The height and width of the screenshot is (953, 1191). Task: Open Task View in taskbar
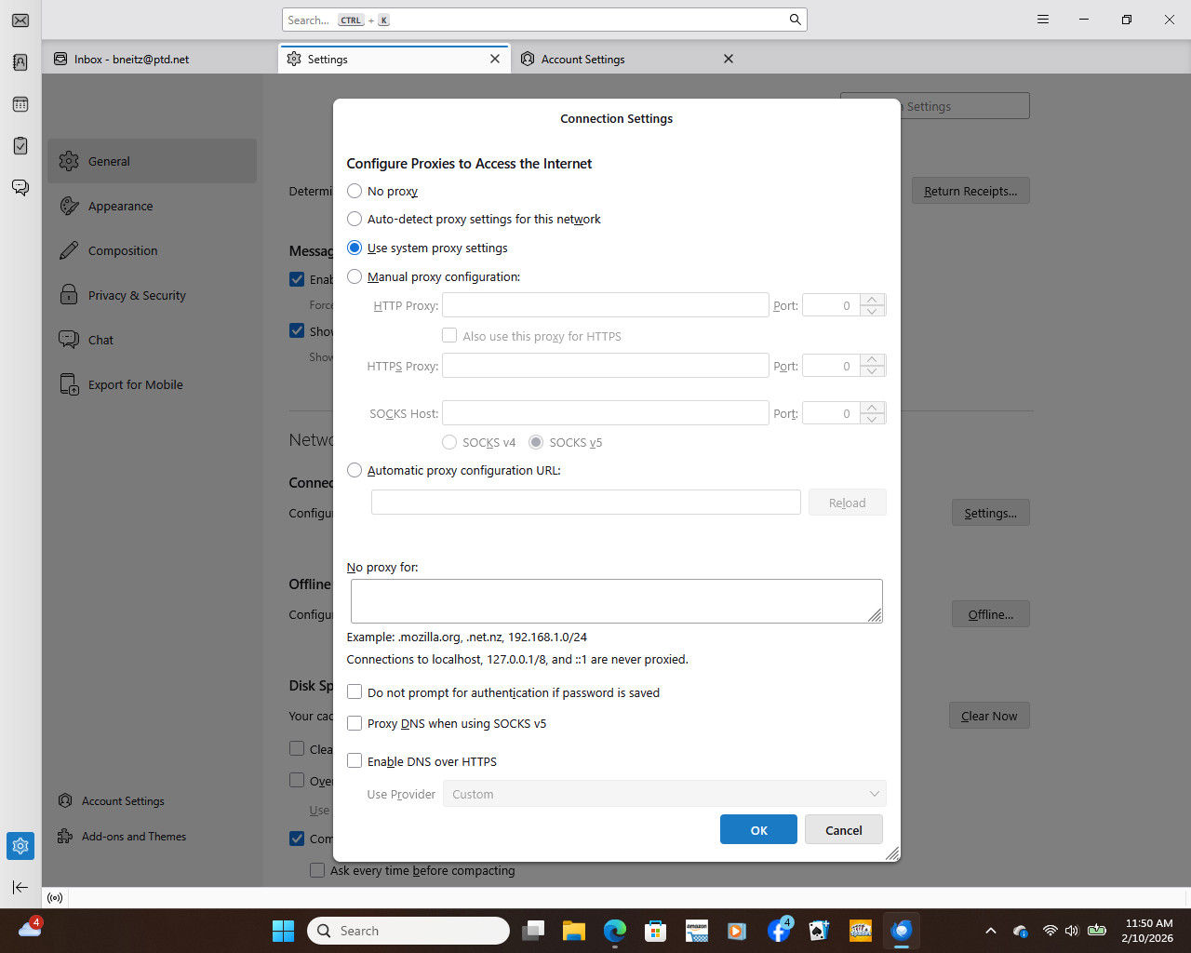tap(533, 931)
